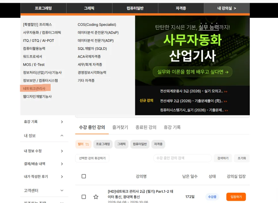The width and height of the screenshot is (278, 203).
Task: Open 정보보안 / 컴퓨터시스템 category
Action: 40,80
